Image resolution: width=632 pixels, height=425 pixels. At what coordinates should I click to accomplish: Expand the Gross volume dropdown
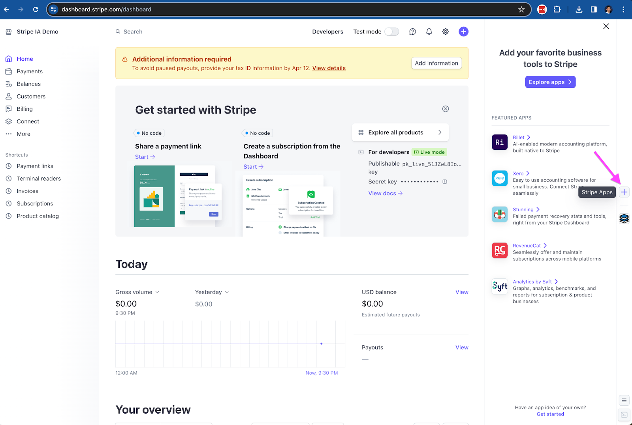coord(137,292)
